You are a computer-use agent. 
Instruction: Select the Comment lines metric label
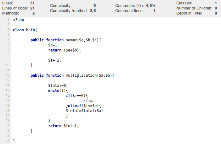(x=129, y=11)
